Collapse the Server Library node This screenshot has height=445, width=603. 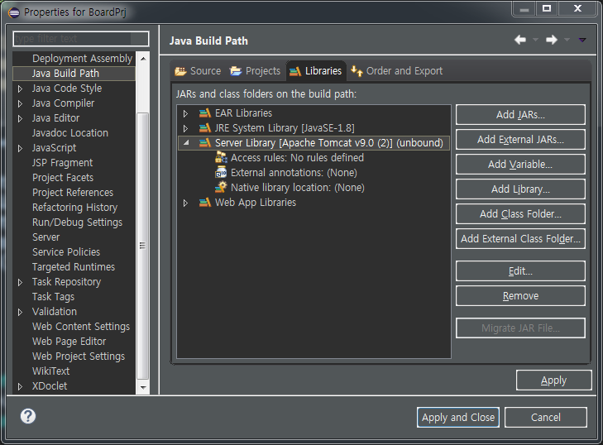(x=186, y=143)
